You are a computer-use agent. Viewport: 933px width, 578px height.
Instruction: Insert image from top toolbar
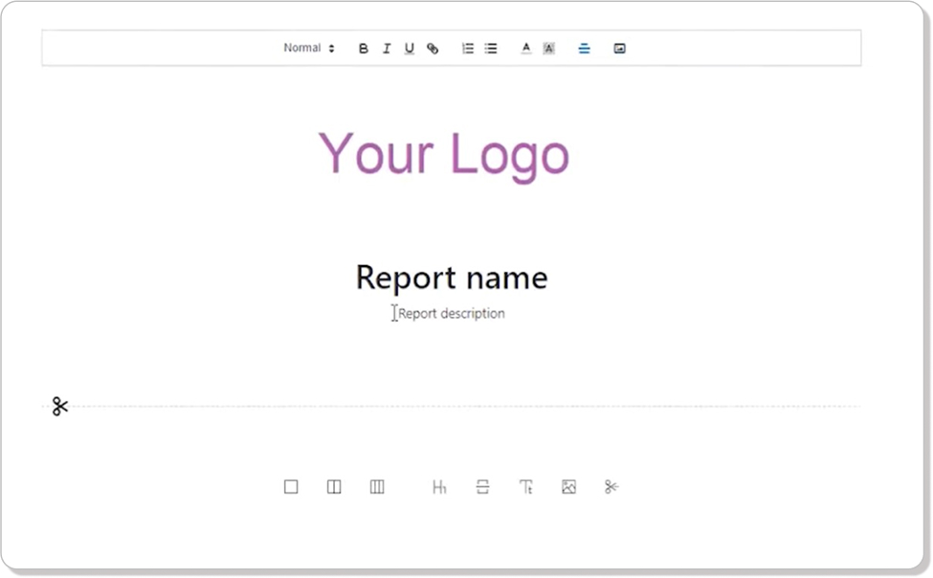(x=619, y=48)
